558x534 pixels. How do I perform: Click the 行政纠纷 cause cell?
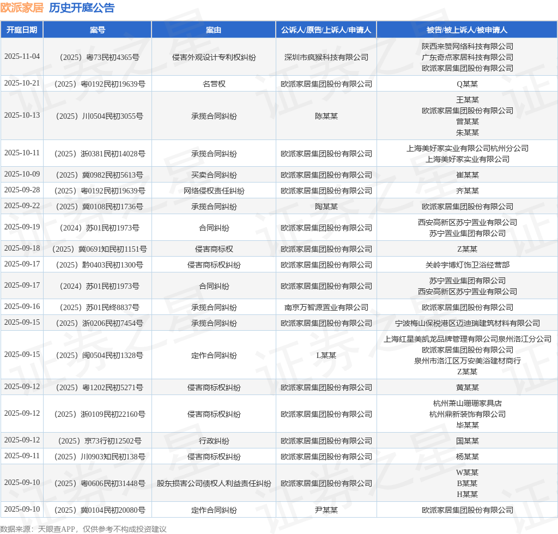pyautogui.click(x=214, y=441)
